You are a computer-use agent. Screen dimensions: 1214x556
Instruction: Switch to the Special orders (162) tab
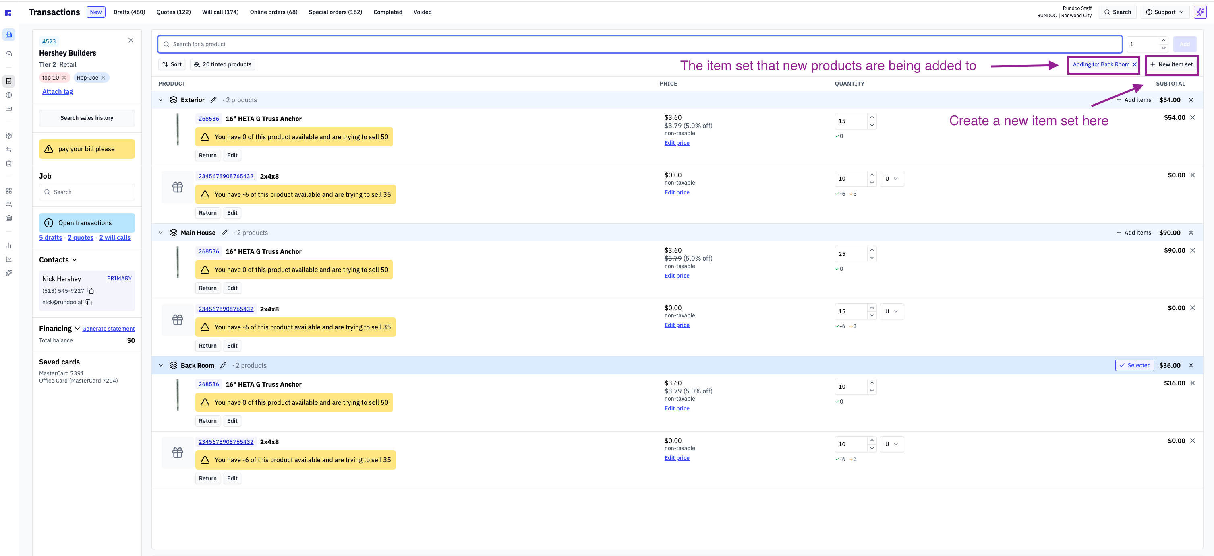point(335,12)
